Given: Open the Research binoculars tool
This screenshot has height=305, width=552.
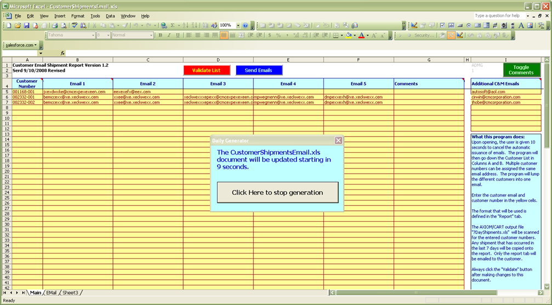Looking at the screenshot, I should tap(83, 25).
